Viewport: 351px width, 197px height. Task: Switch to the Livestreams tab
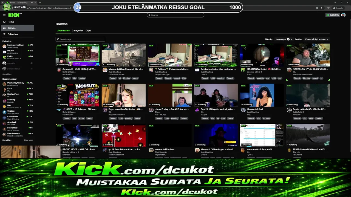coord(63,30)
